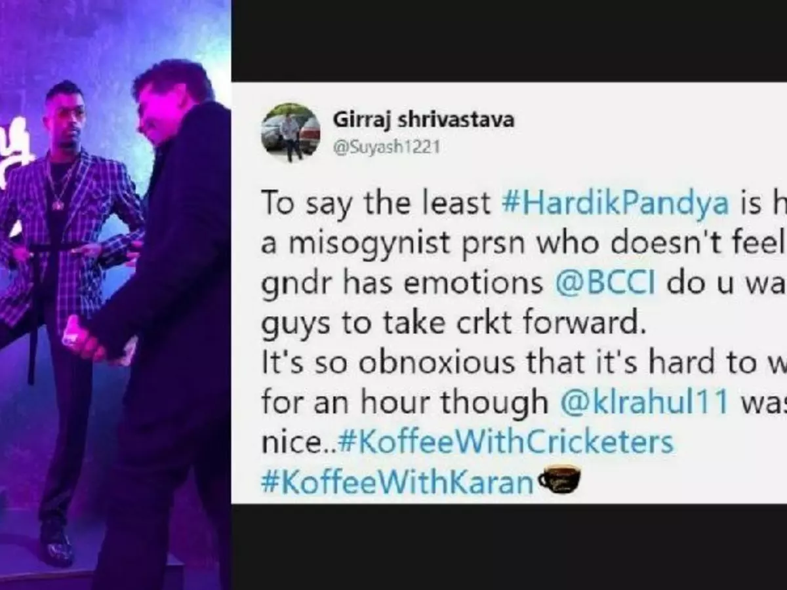Click the man in checkered blazer
Image resolution: width=787 pixels, height=590 pixels.
(69, 308)
